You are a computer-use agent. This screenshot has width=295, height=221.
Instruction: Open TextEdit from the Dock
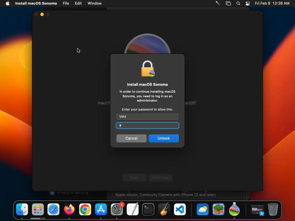133,209
